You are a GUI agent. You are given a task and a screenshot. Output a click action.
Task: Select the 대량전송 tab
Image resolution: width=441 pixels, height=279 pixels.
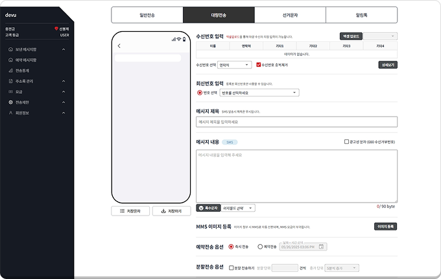click(x=219, y=15)
